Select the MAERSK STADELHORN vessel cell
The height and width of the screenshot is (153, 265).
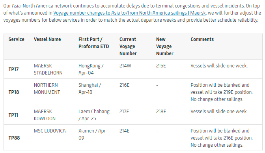(48, 69)
